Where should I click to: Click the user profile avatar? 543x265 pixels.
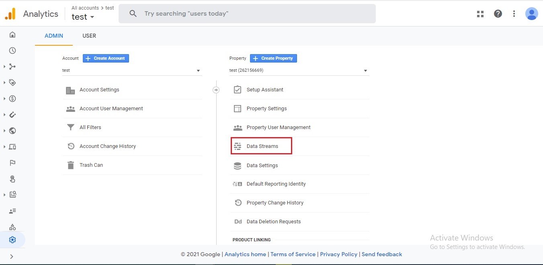pos(531,14)
